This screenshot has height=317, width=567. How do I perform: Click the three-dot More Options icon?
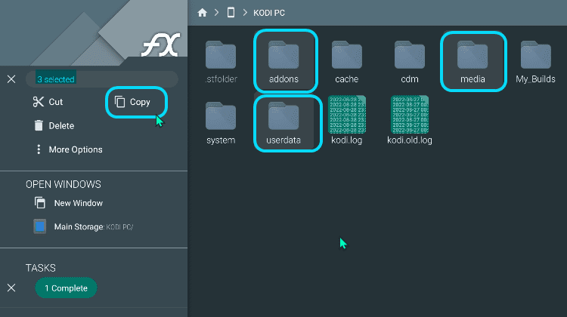tap(39, 149)
